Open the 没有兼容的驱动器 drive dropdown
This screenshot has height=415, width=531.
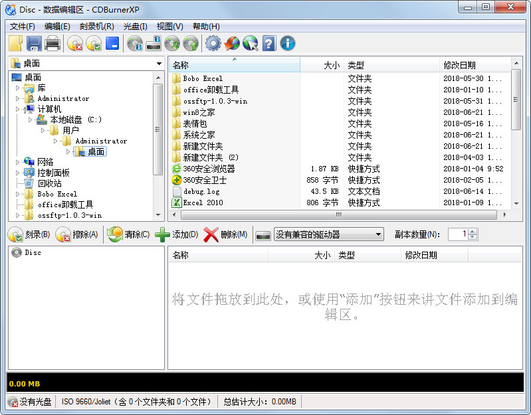[x=378, y=234]
